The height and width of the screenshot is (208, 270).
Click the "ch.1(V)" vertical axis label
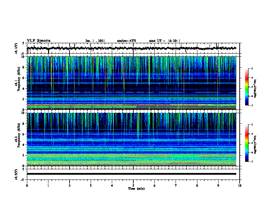(x=16, y=48)
